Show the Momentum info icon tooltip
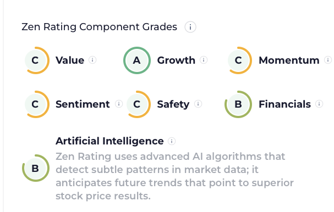 click(x=328, y=60)
